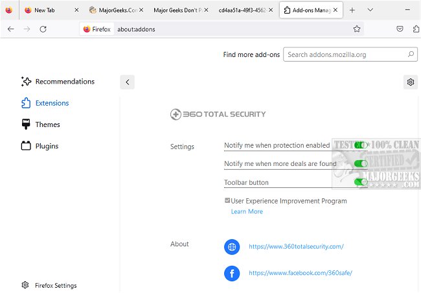Click the browser reload icon
The width and height of the screenshot is (421, 293).
(43, 29)
